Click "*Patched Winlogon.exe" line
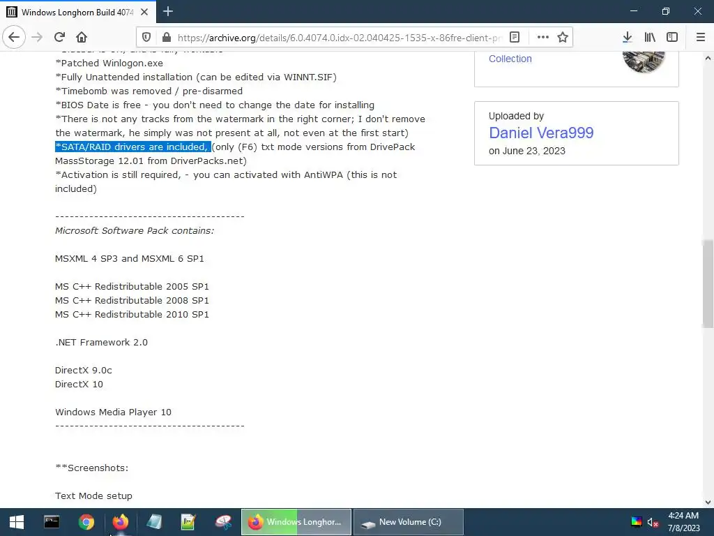 [109, 63]
